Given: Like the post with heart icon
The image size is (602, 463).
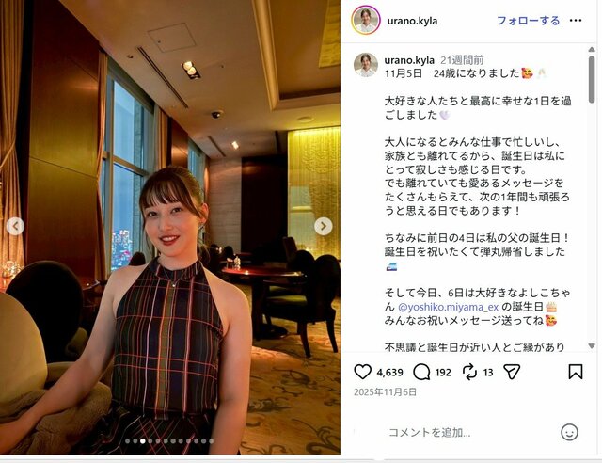Looking at the screenshot, I should pos(362,372).
